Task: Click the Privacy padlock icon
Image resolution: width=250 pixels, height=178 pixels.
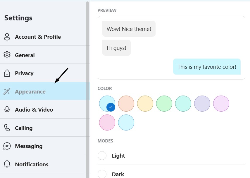Action: 7,73
